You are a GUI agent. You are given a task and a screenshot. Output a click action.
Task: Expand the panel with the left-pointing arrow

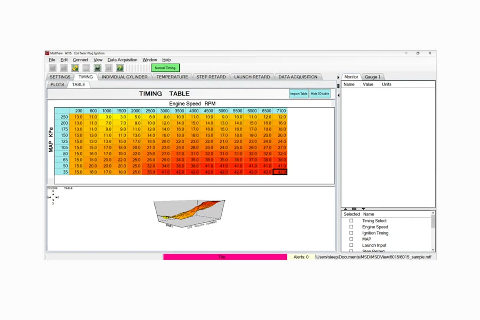(x=338, y=95)
